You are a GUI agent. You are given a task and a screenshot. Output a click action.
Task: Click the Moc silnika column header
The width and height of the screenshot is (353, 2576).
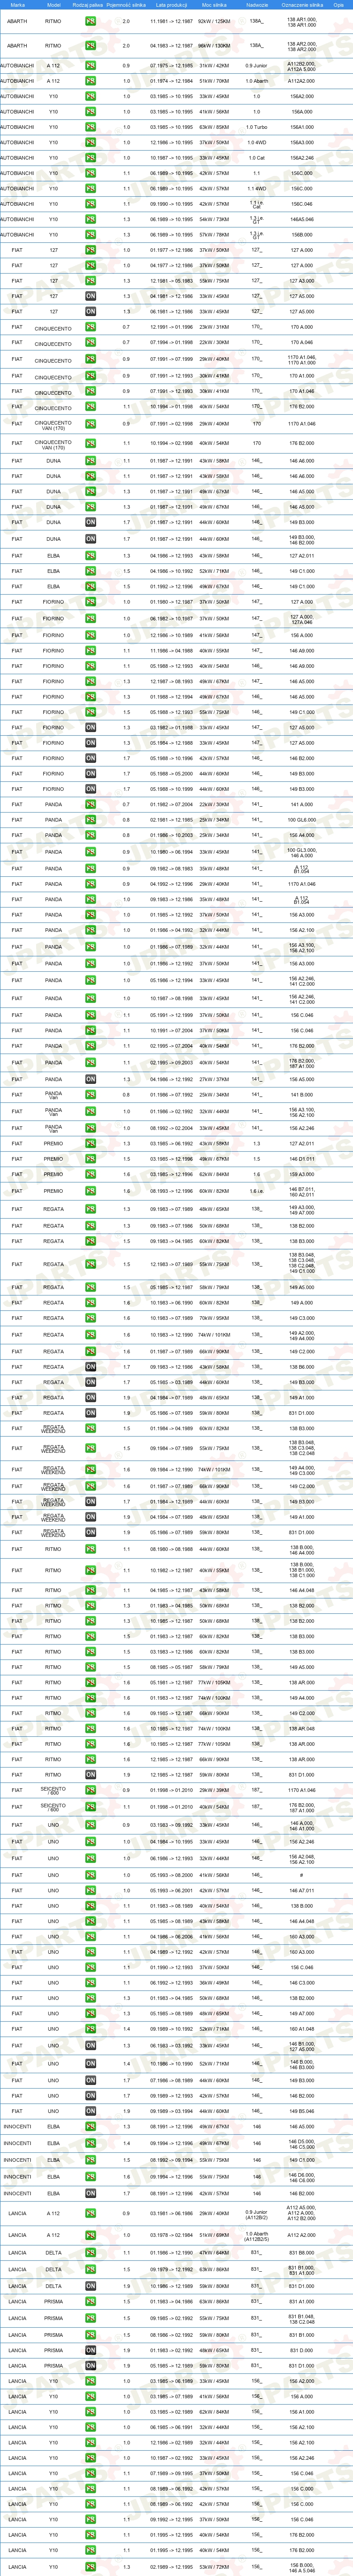pos(214,5)
